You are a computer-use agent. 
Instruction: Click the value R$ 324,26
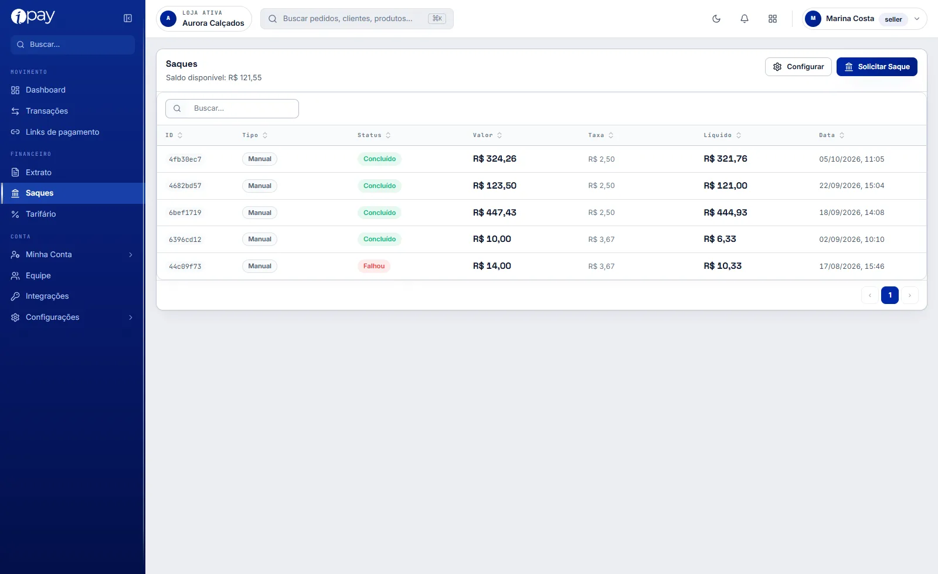click(495, 159)
